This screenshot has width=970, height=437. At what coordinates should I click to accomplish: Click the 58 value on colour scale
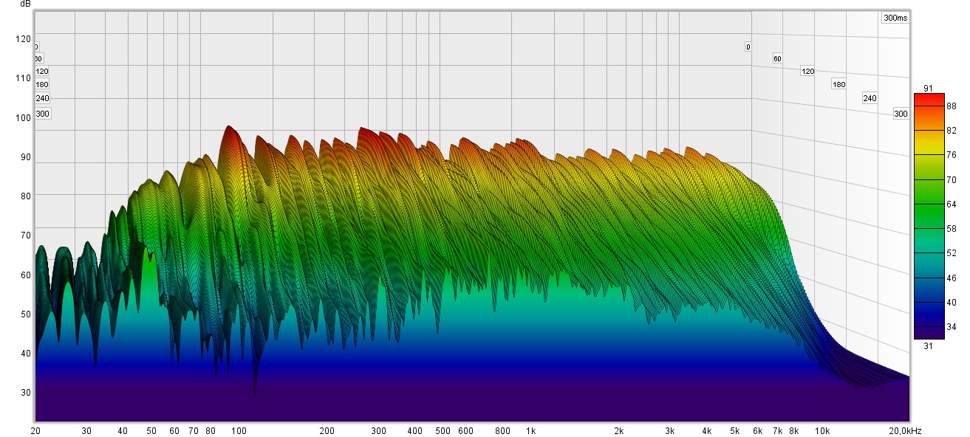tap(952, 229)
